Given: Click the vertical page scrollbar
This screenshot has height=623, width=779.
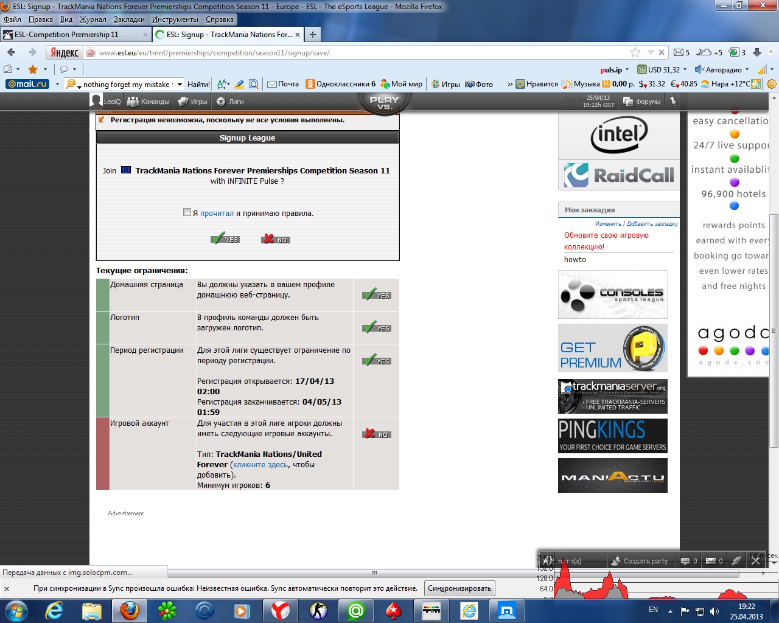Looking at the screenshot, I should tap(774, 331).
